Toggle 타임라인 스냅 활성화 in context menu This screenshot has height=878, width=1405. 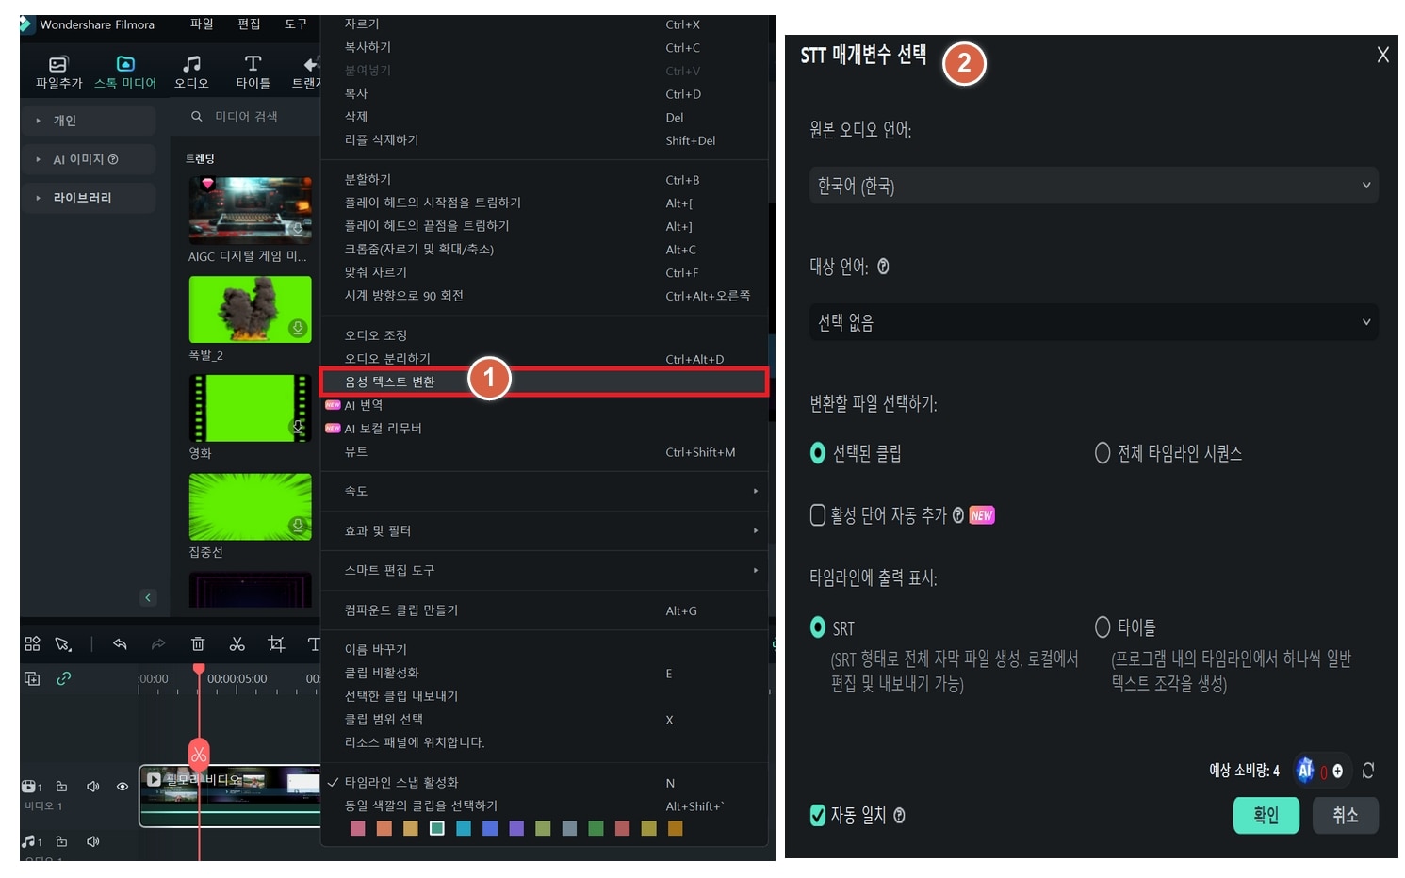547,783
